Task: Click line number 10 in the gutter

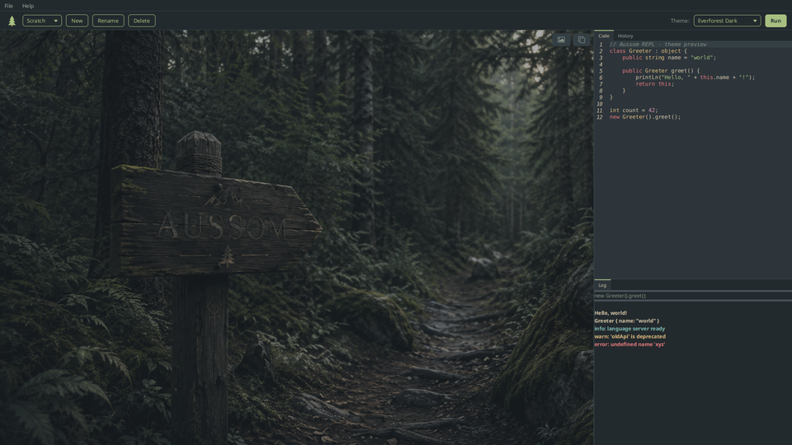Action: click(600, 104)
